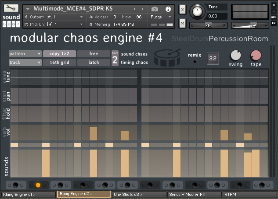
Task: Minimize instrument view with minus button
Action: pos(274,11)
